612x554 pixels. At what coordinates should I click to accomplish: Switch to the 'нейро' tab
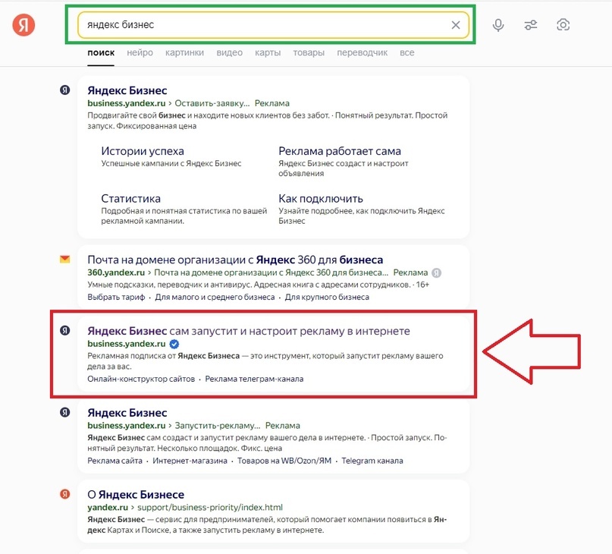click(140, 52)
